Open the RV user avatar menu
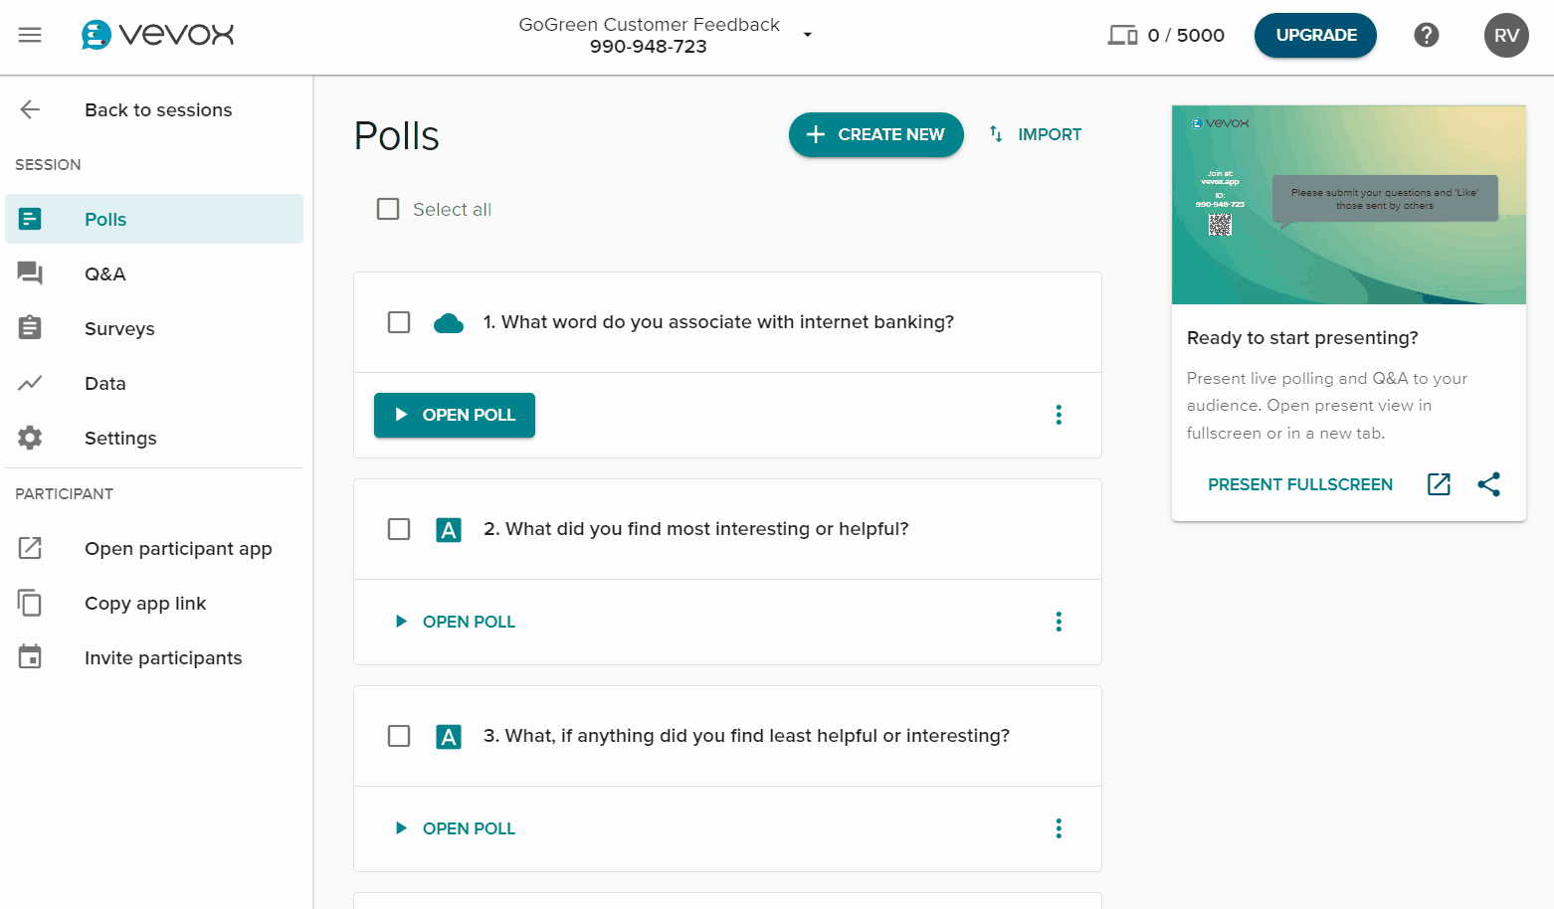 pyautogui.click(x=1506, y=35)
